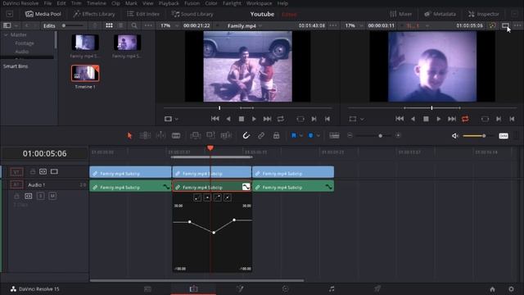
Task: Open the File menu
Action: click(47, 3)
